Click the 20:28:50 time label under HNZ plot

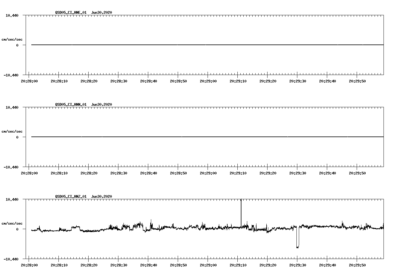(178, 265)
